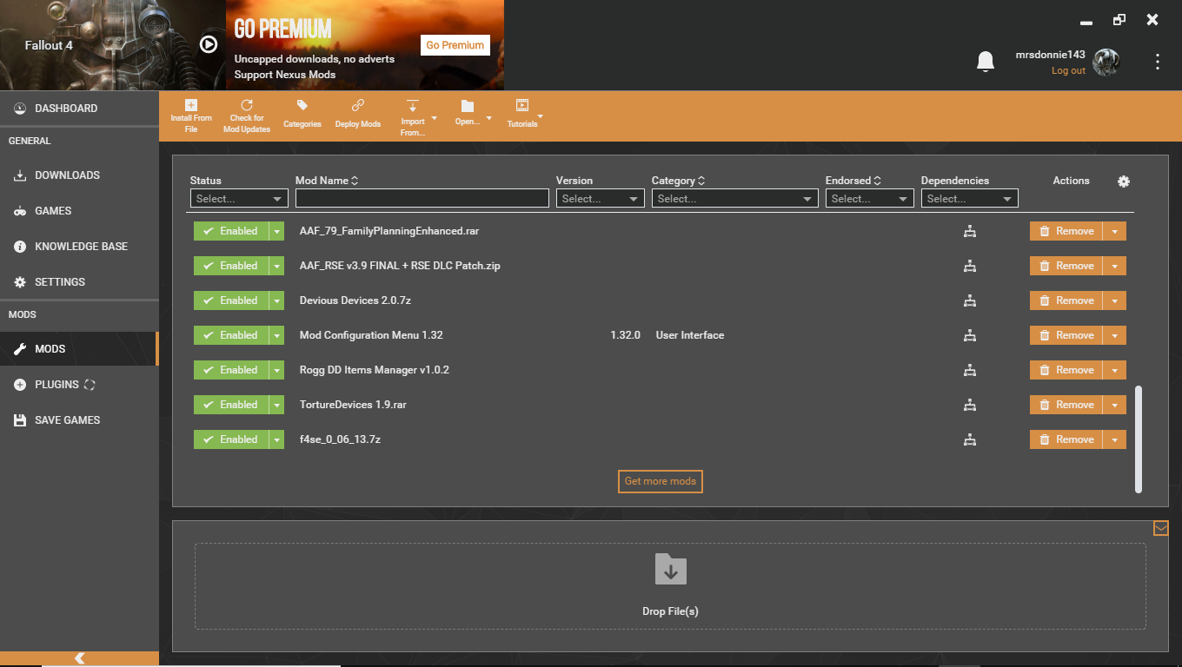Open table column settings gear
This screenshot has width=1182, height=667.
[x=1124, y=181]
